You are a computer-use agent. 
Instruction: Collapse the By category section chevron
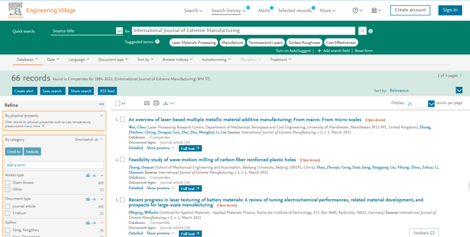pyautogui.click(x=101, y=139)
